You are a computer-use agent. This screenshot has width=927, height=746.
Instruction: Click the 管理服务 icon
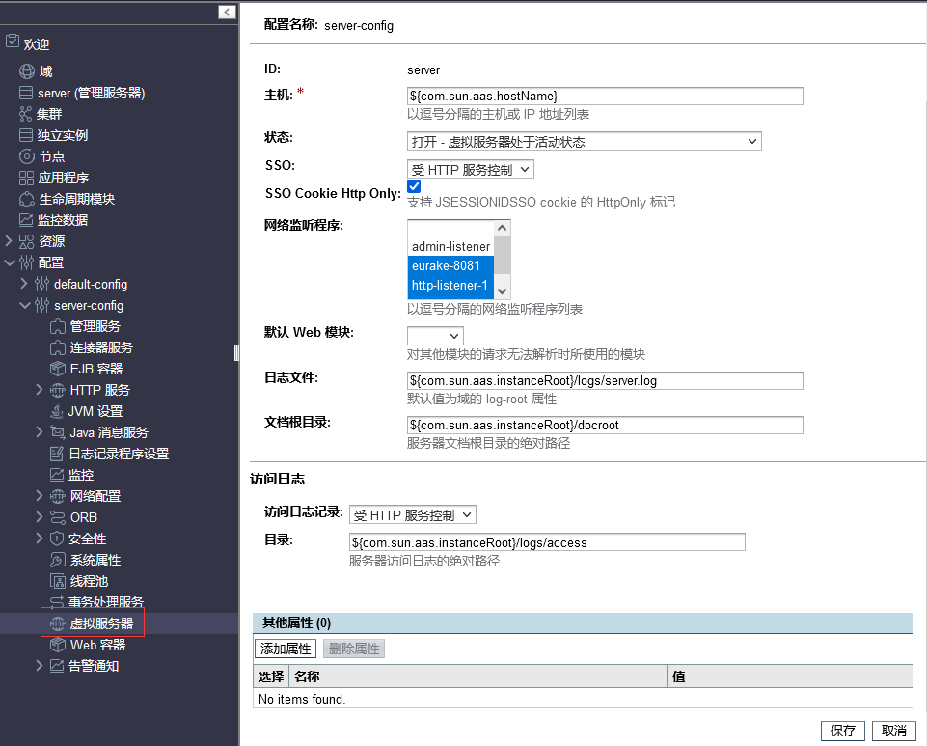coord(57,326)
